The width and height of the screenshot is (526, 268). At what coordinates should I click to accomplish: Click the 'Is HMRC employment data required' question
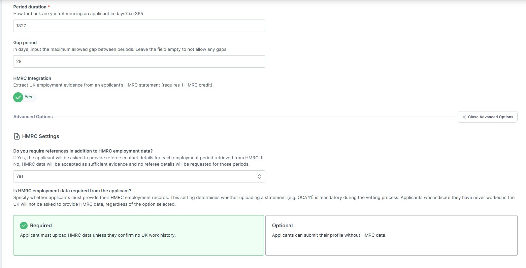(x=72, y=191)
